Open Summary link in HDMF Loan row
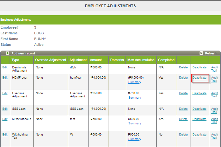 click(x=135, y=82)
